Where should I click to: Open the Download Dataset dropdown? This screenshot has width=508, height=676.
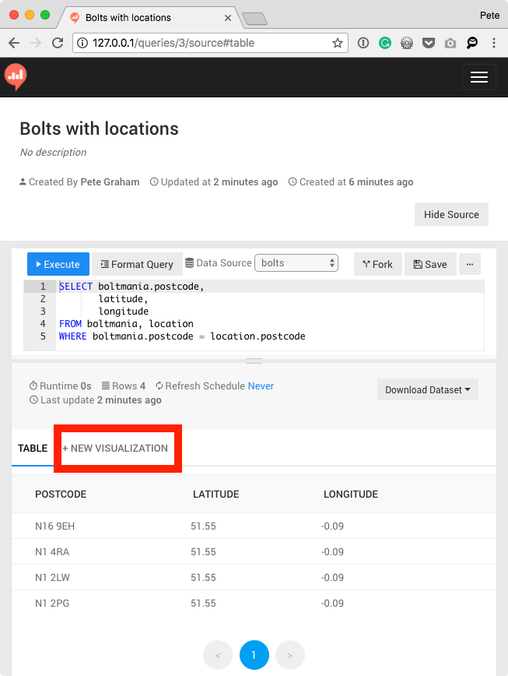point(427,389)
